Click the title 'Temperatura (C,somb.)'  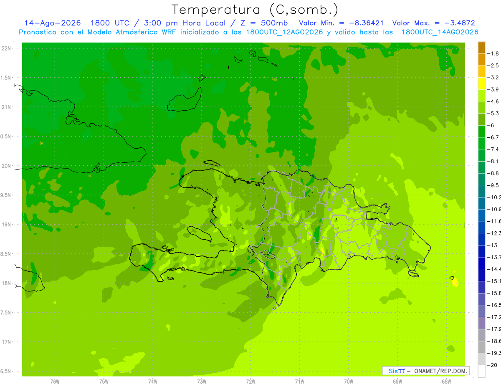click(255, 10)
